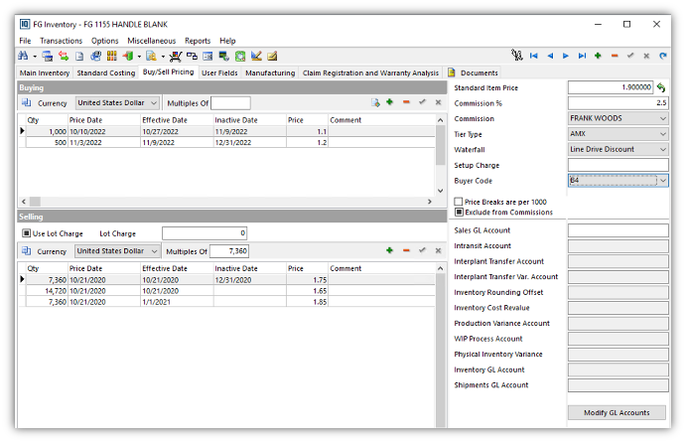The height and width of the screenshot is (442, 685).
Task: Enable Price Breaks are per 1000
Action: pyautogui.click(x=459, y=201)
